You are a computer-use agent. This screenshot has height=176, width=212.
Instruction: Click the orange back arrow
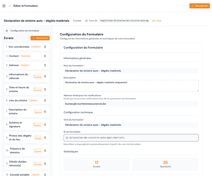click(x=10, y=6)
